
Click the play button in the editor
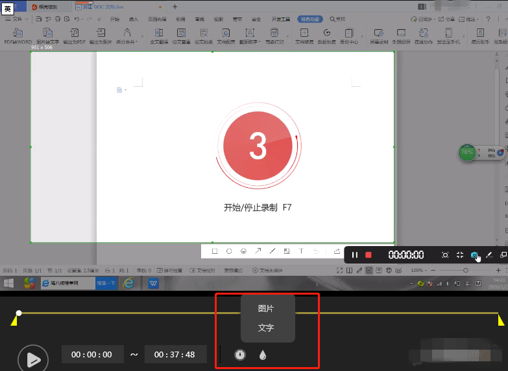click(x=33, y=358)
